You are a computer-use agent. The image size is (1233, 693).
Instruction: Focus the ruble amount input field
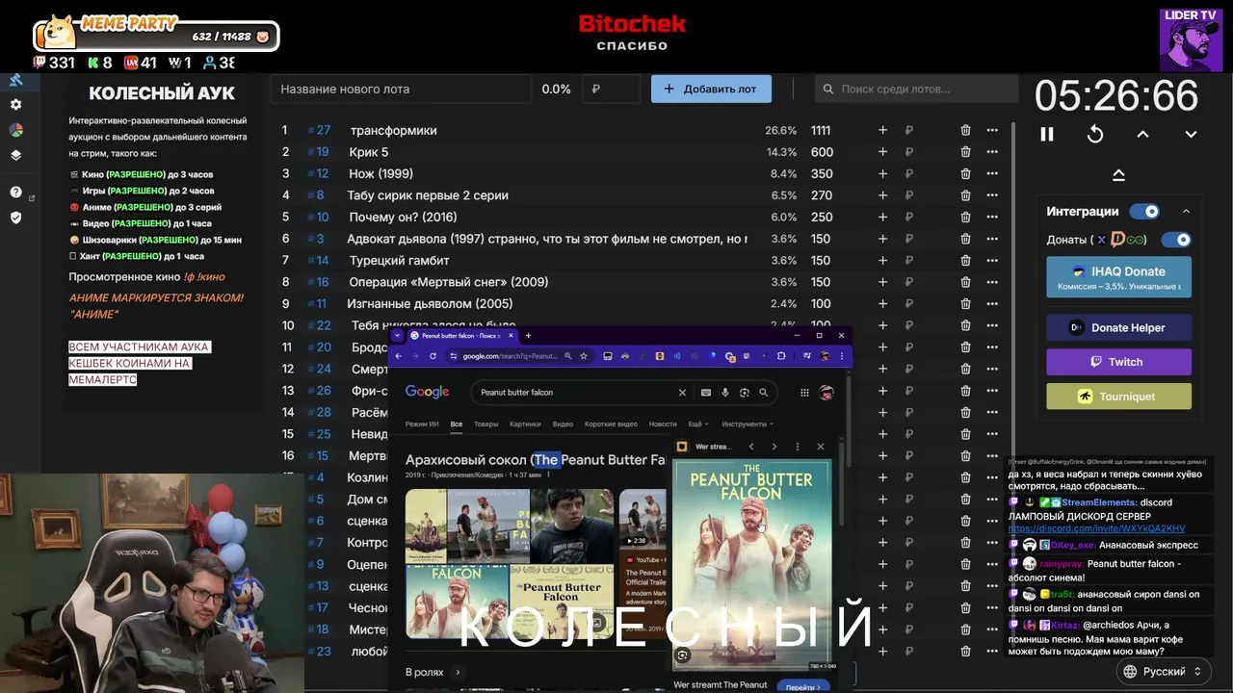(612, 89)
